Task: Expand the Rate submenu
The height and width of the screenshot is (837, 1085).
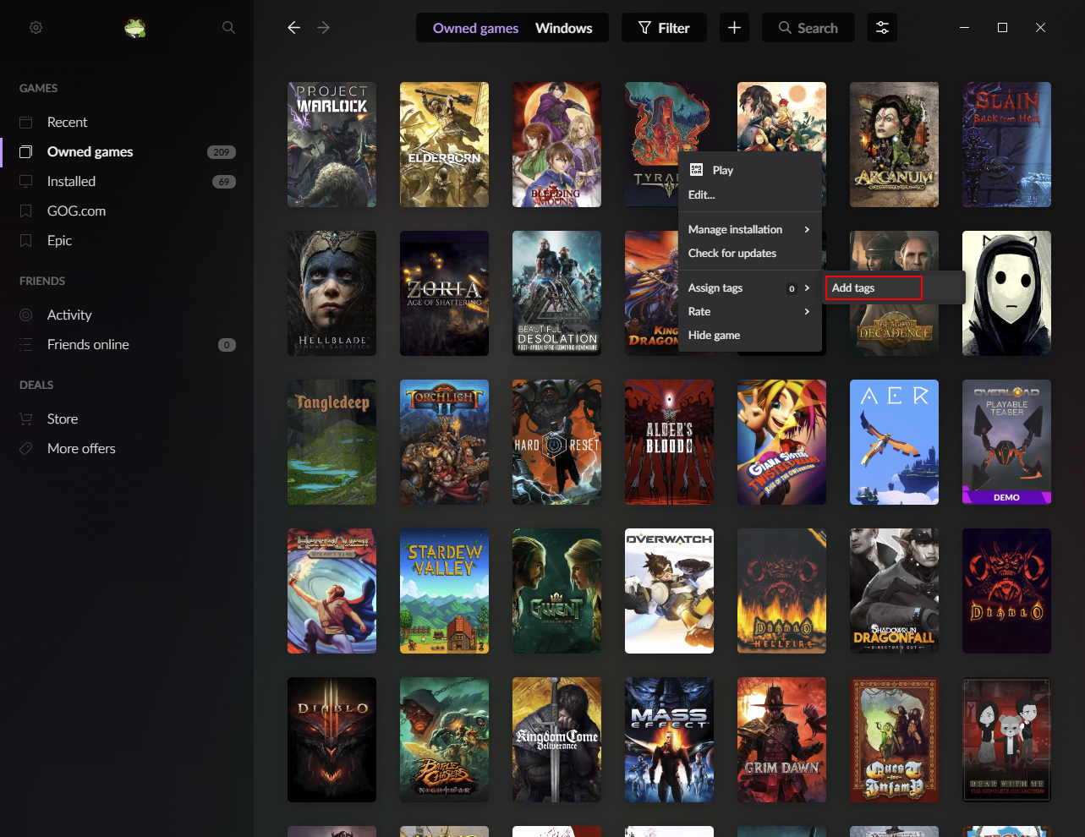Action: pyautogui.click(x=750, y=311)
